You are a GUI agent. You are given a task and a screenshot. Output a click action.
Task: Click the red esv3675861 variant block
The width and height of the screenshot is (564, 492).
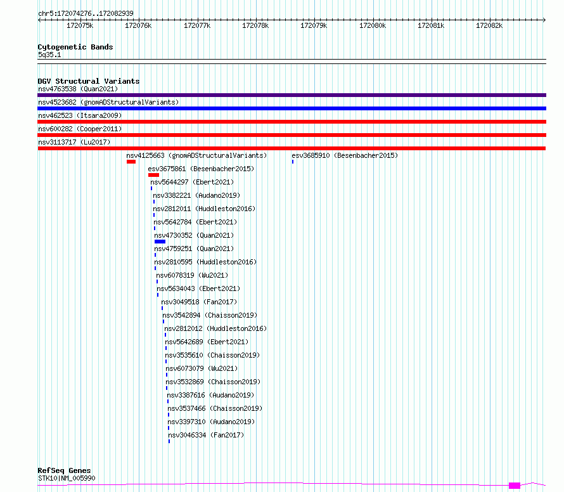[x=153, y=175]
